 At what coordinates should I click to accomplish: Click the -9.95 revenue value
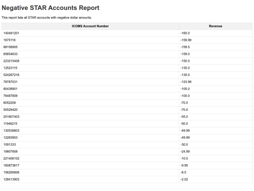tap(184, 166)
